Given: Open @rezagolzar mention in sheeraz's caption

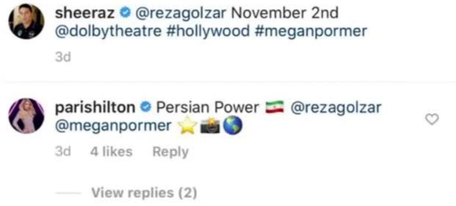Looking at the screenshot, I should pos(180,13).
